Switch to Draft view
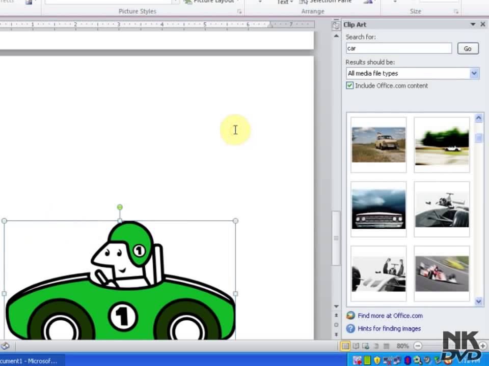489x366 pixels. tap(387, 346)
